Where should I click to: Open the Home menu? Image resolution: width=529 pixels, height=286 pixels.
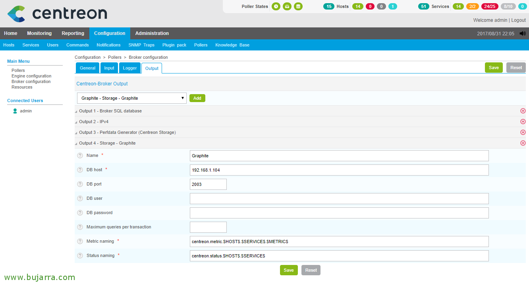click(11, 33)
